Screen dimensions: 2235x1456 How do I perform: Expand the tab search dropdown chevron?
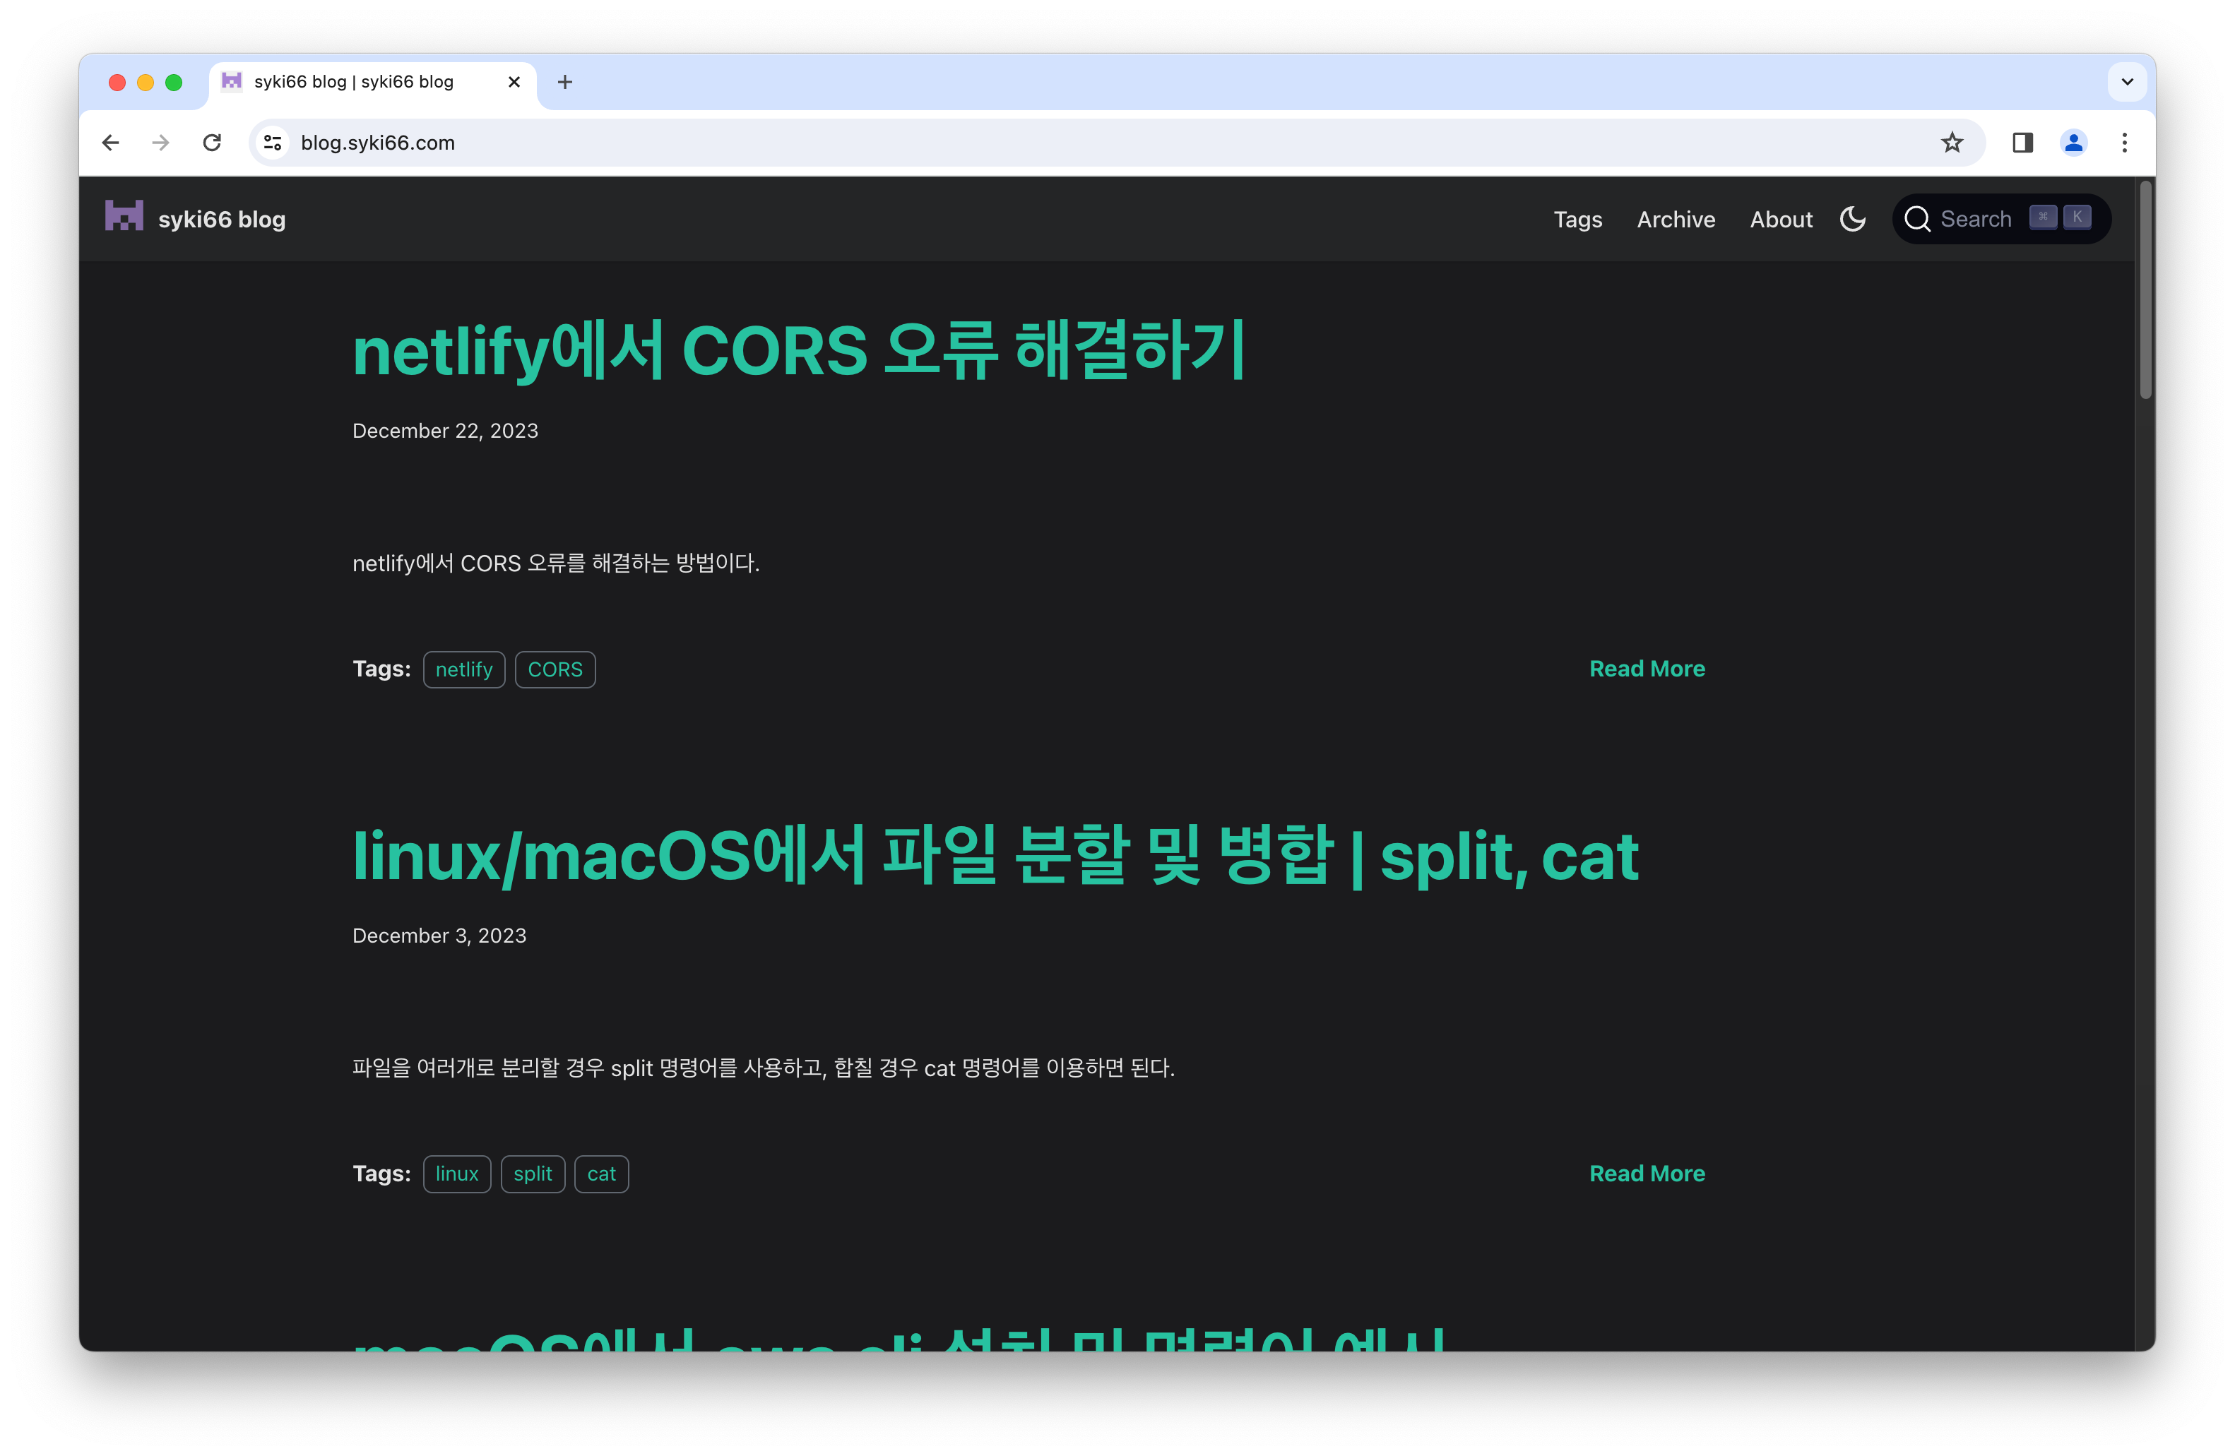point(2128,83)
